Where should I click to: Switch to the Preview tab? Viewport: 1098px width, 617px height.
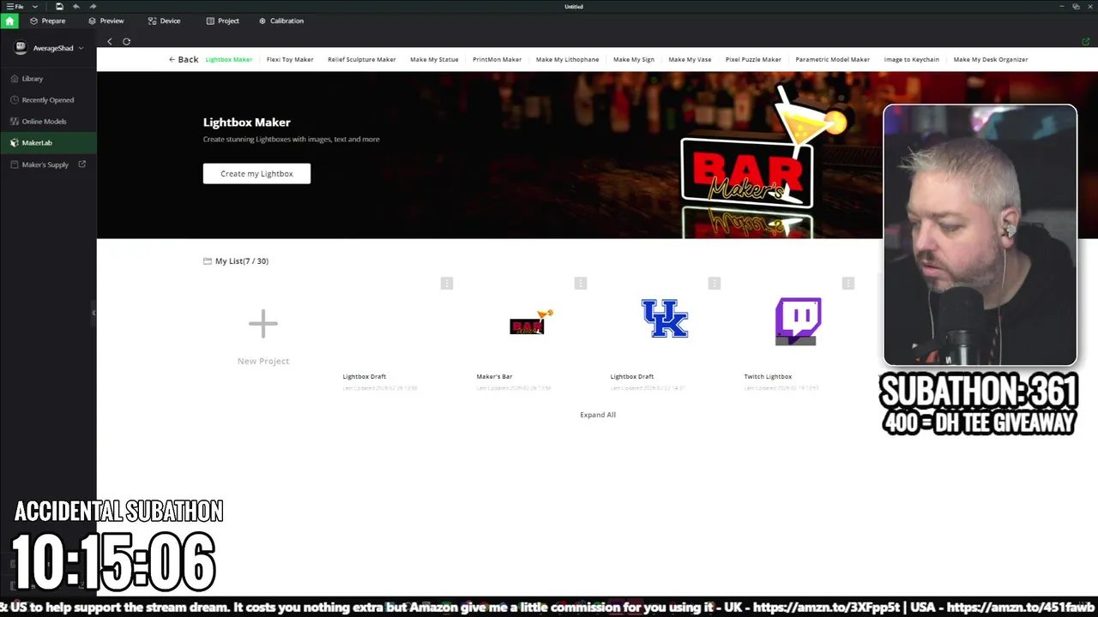point(106,21)
